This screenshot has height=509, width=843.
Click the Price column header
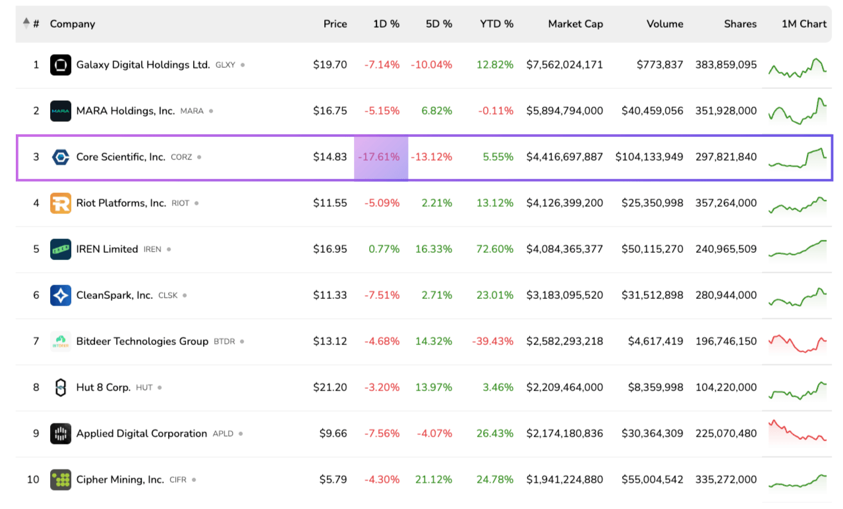click(335, 24)
